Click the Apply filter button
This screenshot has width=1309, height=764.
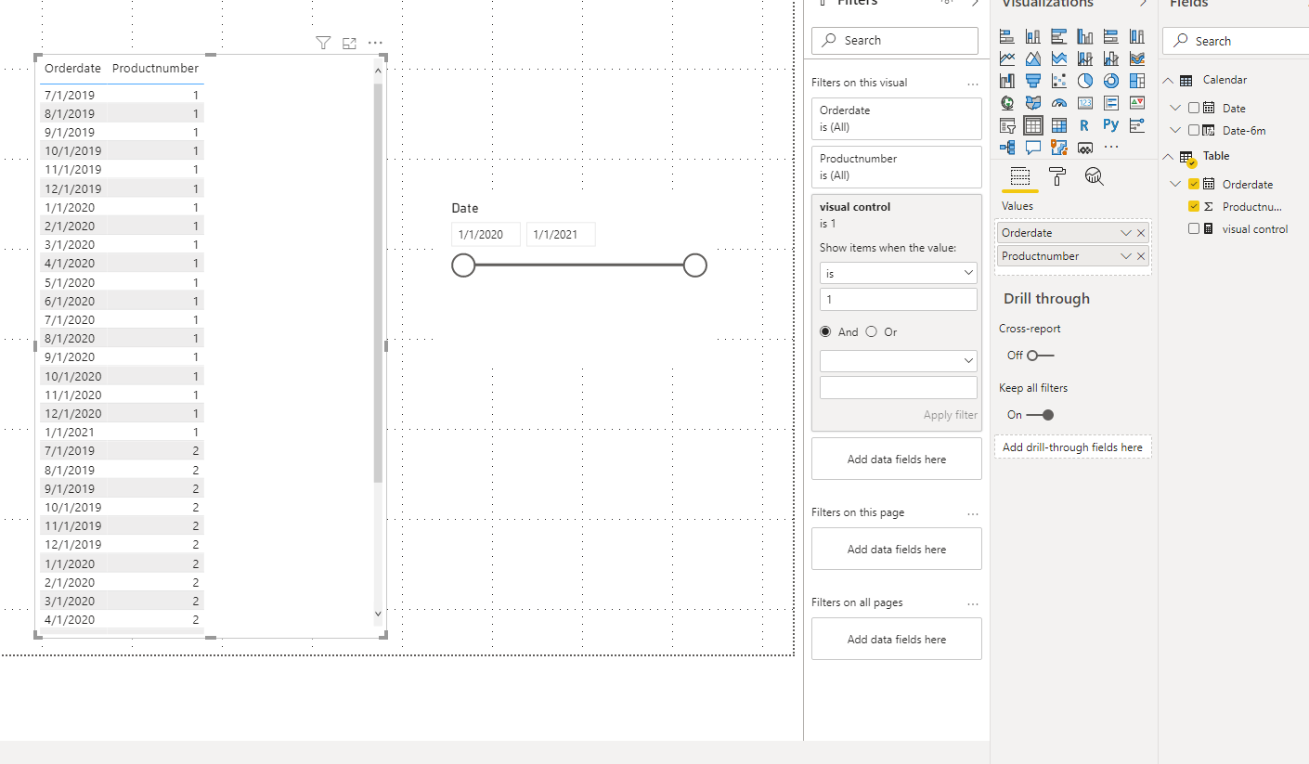pyautogui.click(x=951, y=415)
